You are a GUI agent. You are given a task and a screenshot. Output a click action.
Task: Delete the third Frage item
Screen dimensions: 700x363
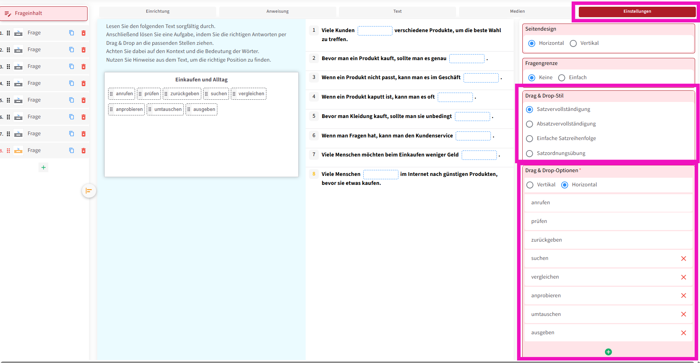tap(83, 66)
